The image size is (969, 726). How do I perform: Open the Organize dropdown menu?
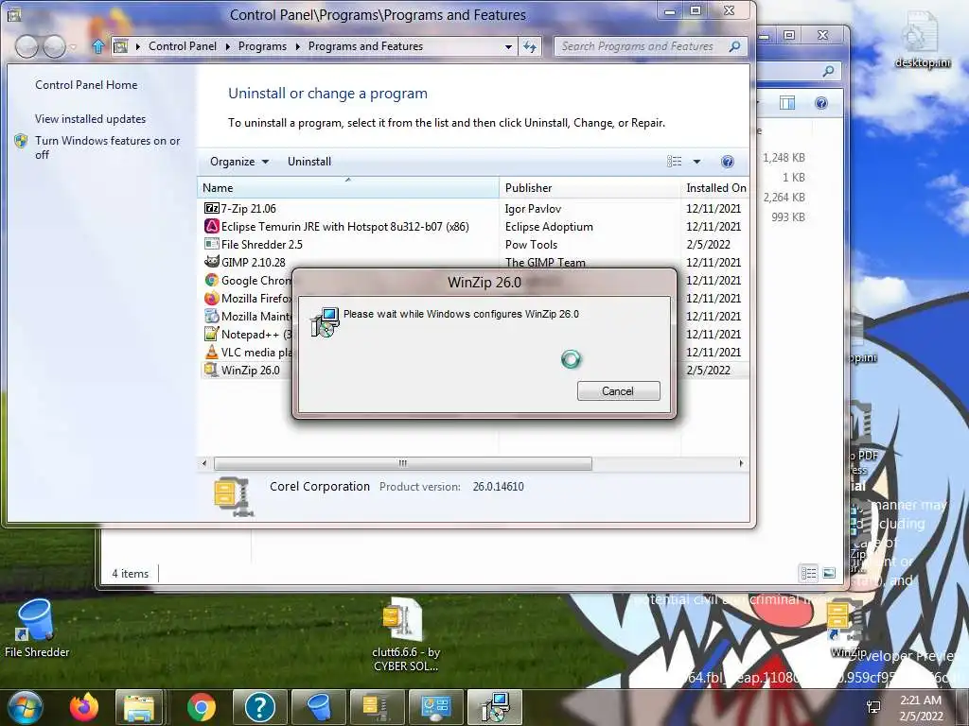(239, 162)
